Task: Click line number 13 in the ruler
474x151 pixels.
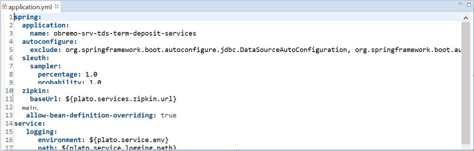Action: [x=9, y=115]
